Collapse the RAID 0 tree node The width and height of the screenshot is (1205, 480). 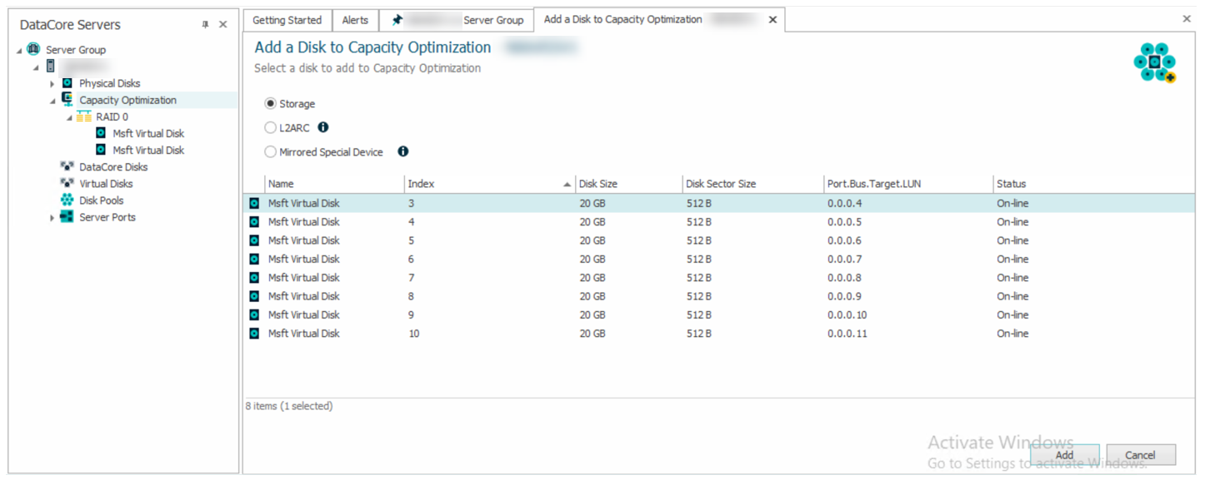tap(70, 117)
